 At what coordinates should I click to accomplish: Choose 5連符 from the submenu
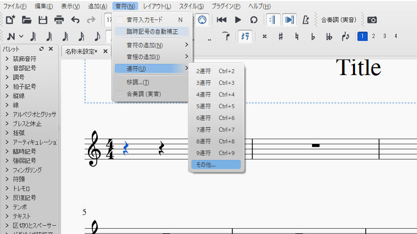216,106
